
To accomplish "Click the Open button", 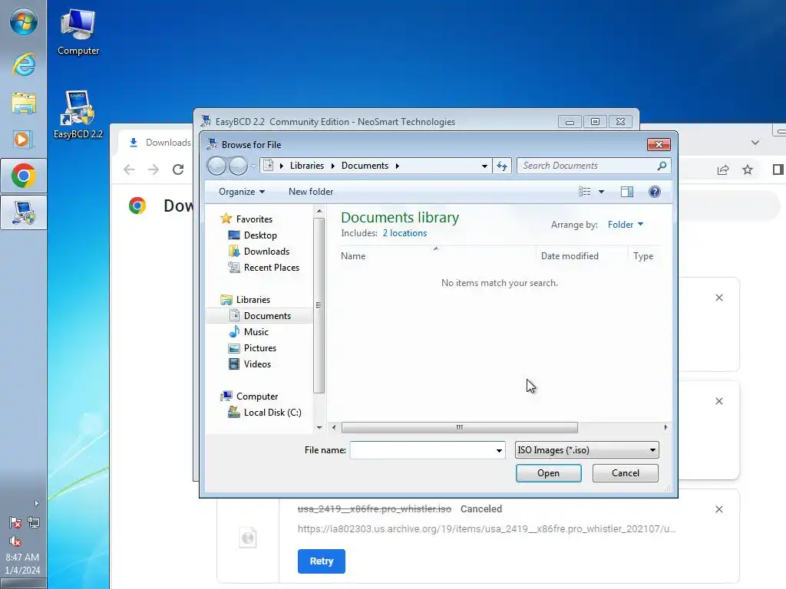I will [x=548, y=473].
